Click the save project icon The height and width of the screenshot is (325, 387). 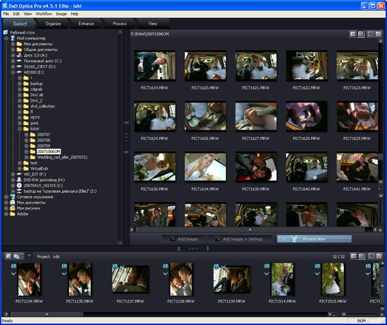click(29, 256)
